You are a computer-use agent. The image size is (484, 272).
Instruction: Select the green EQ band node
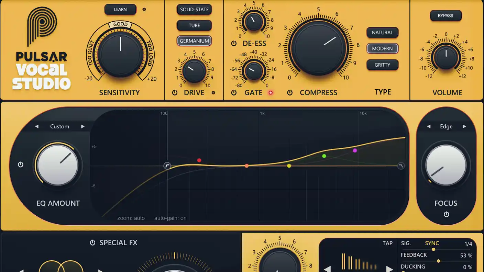324,156
